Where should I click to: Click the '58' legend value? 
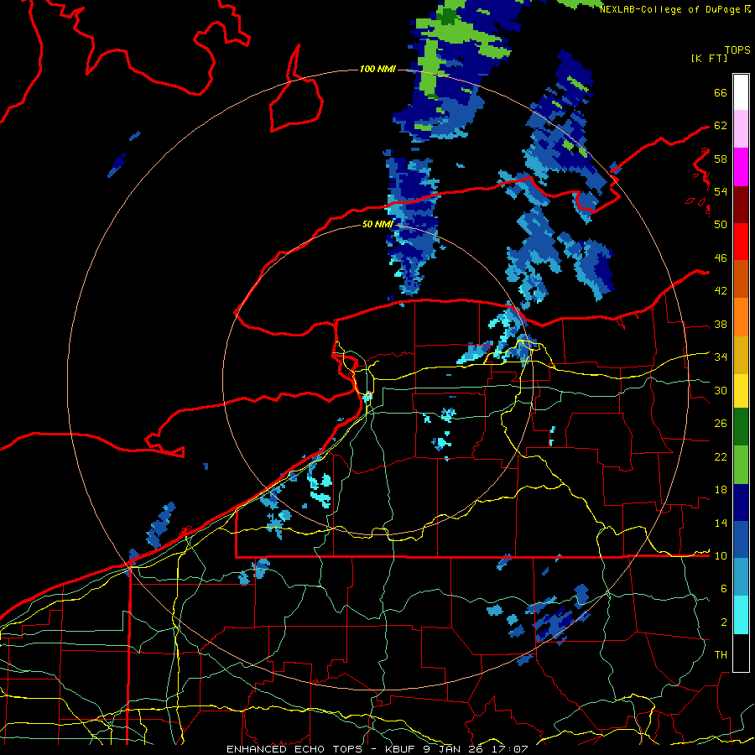(721, 159)
